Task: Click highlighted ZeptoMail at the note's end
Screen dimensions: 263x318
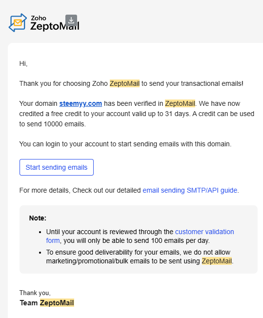Action: click(x=217, y=261)
